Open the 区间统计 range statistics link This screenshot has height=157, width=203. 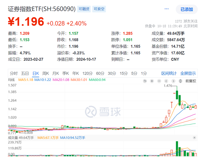click(x=169, y=73)
